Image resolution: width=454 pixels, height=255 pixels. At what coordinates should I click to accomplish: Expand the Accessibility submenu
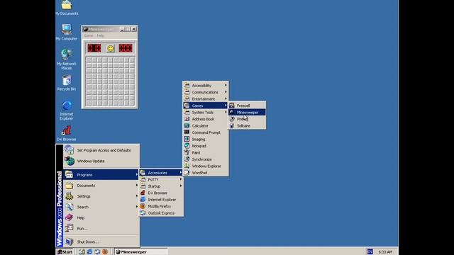pos(206,85)
